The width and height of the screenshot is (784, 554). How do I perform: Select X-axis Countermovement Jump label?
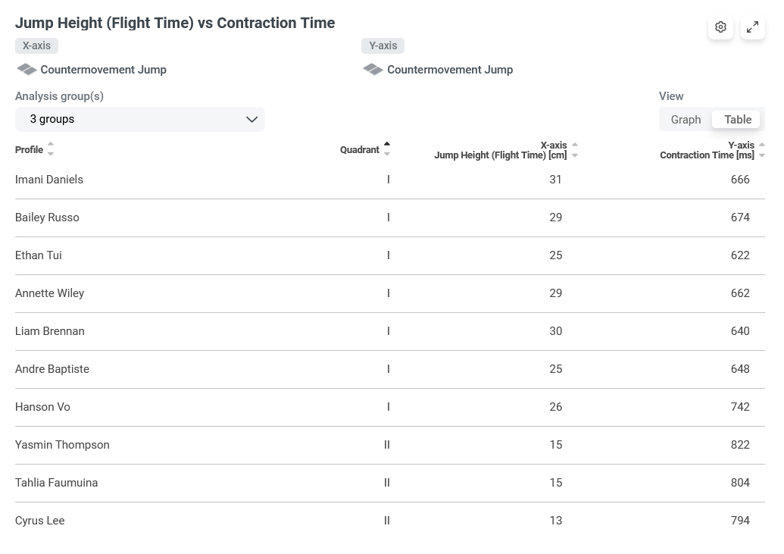click(x=103, y=70)
